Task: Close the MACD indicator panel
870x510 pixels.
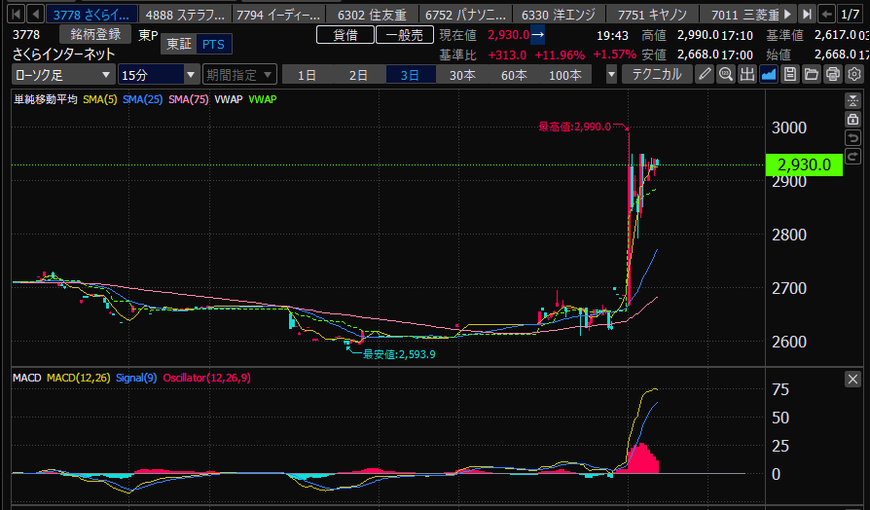Action: [x=852, y=379]
